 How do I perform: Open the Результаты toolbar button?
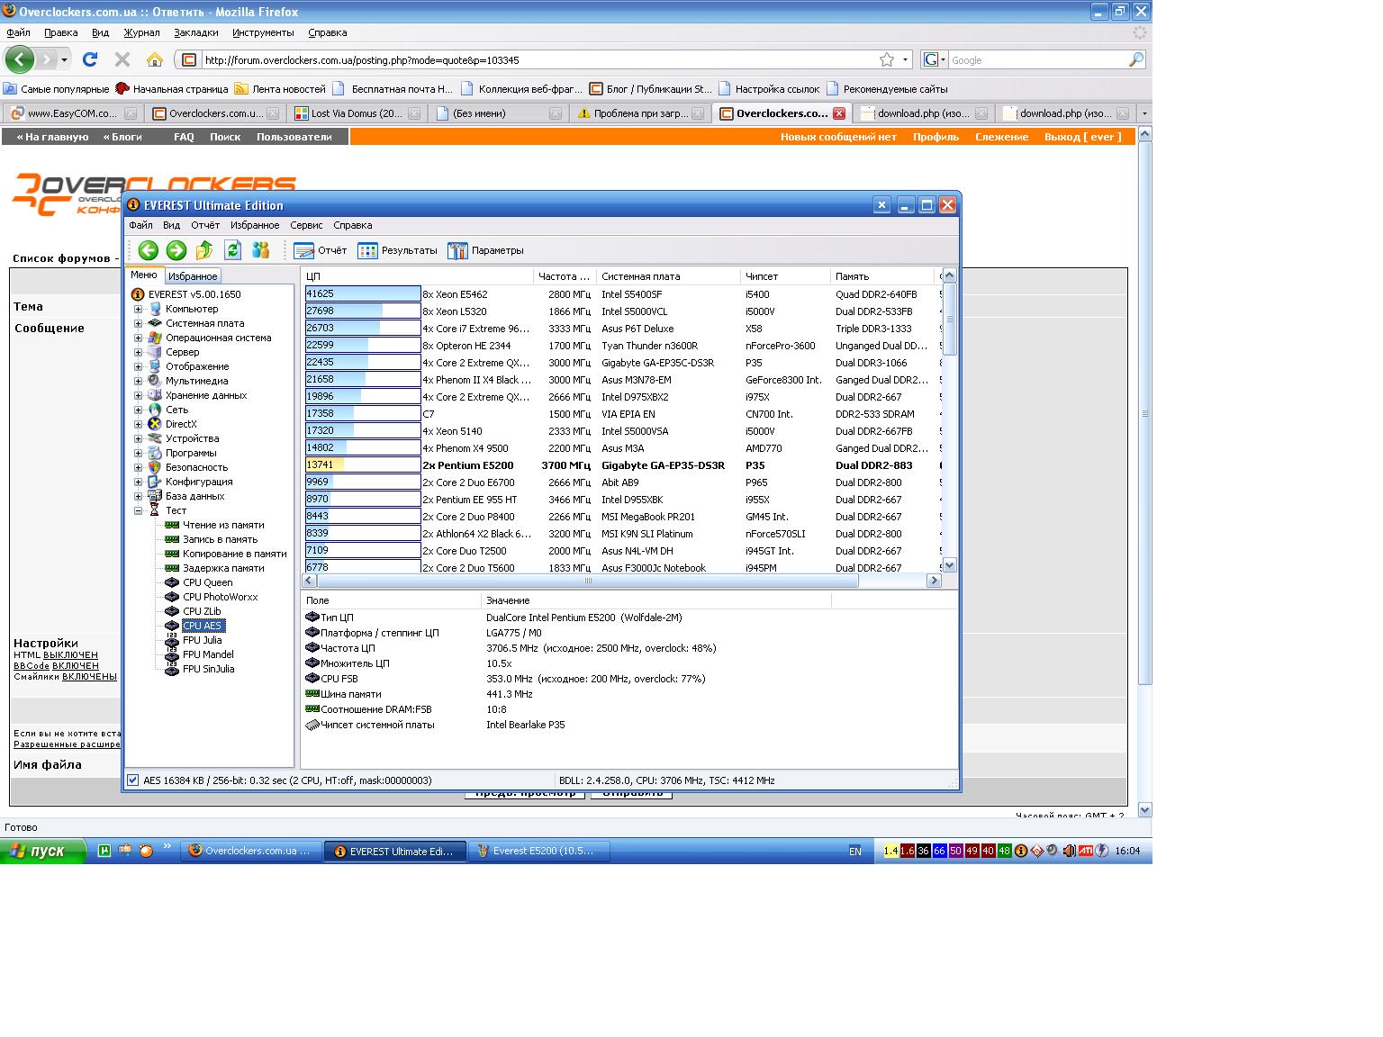(x=397, y=250)
